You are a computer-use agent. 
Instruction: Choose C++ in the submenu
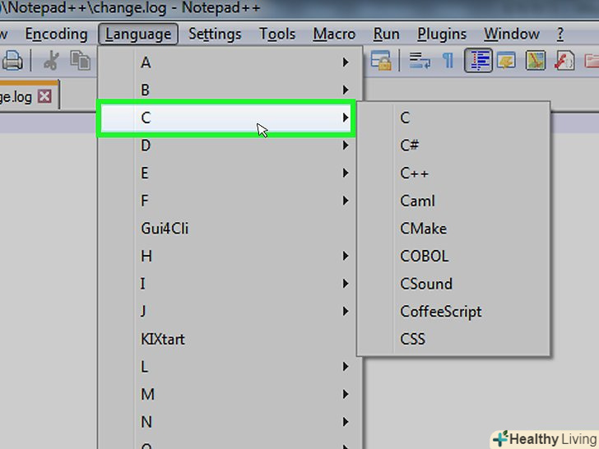click(x=453, y=173)
